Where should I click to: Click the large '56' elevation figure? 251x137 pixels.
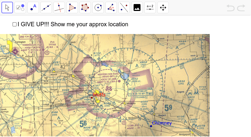click(83, 124)
